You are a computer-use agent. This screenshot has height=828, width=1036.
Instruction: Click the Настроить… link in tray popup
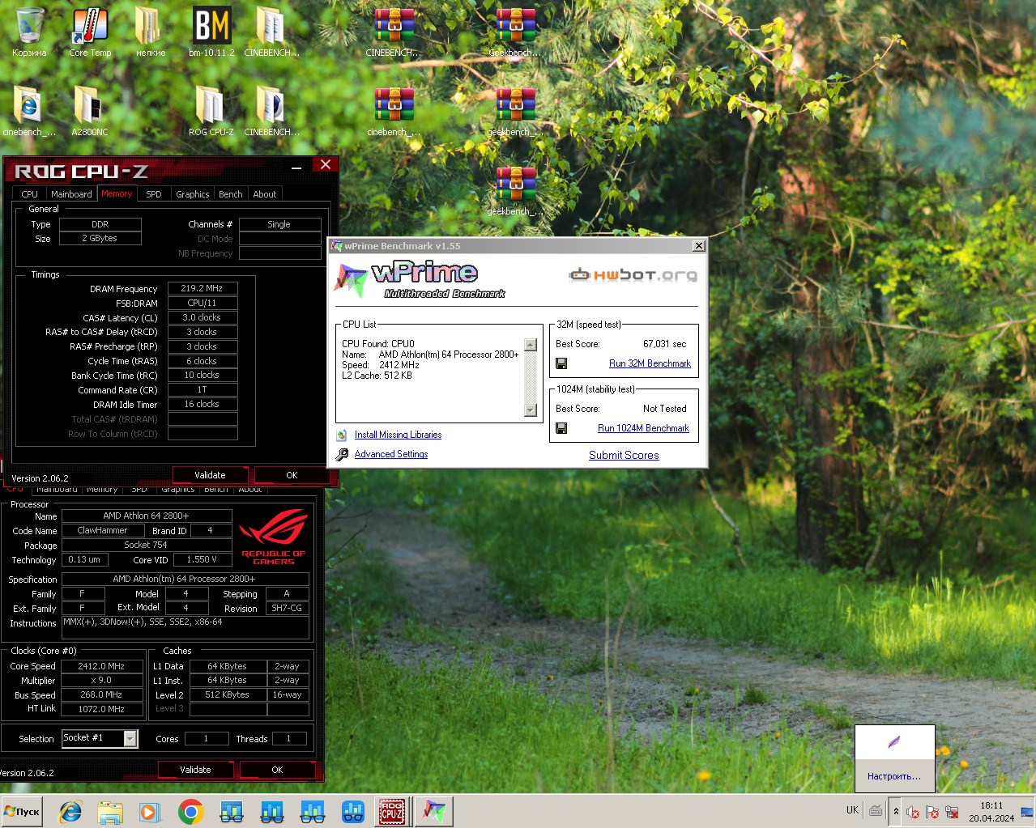(894, 776)
